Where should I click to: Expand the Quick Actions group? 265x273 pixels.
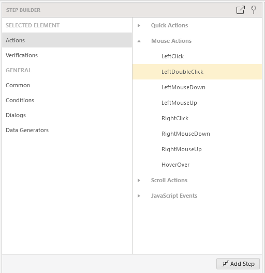(139, 26)
